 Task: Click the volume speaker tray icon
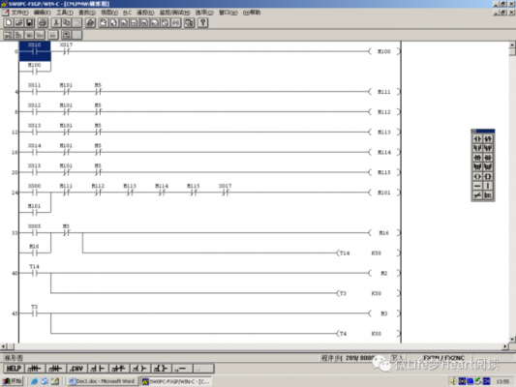tap(453, 381)
